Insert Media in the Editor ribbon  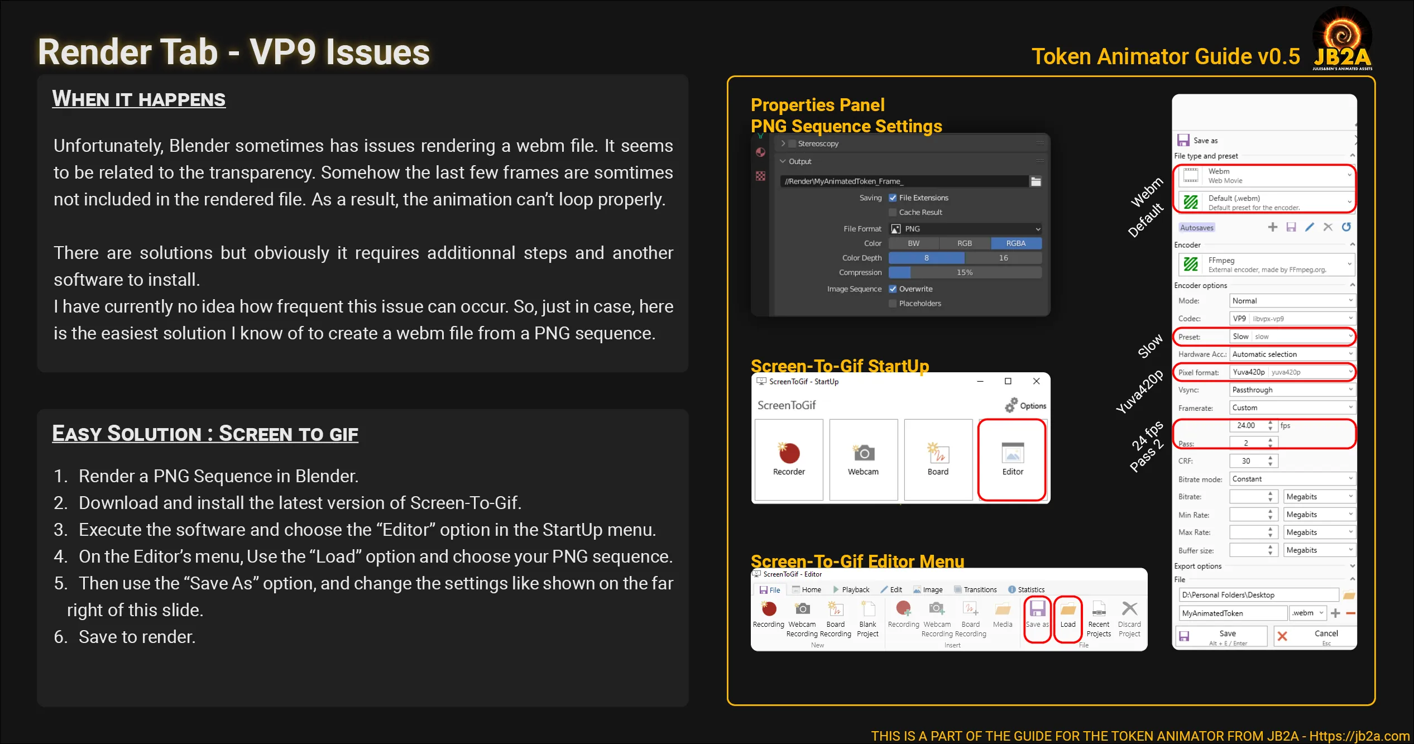pos(1003,615)
